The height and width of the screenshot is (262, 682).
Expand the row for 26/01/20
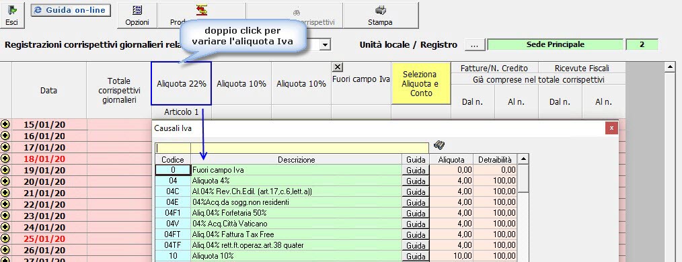click(5, 249)
